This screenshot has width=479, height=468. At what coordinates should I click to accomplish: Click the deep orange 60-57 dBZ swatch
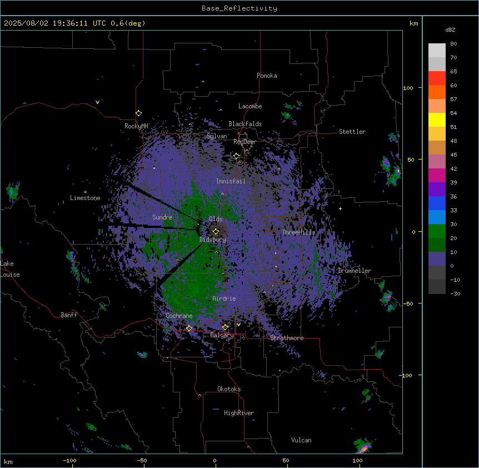pyautogui.click(x=437, y=92)
